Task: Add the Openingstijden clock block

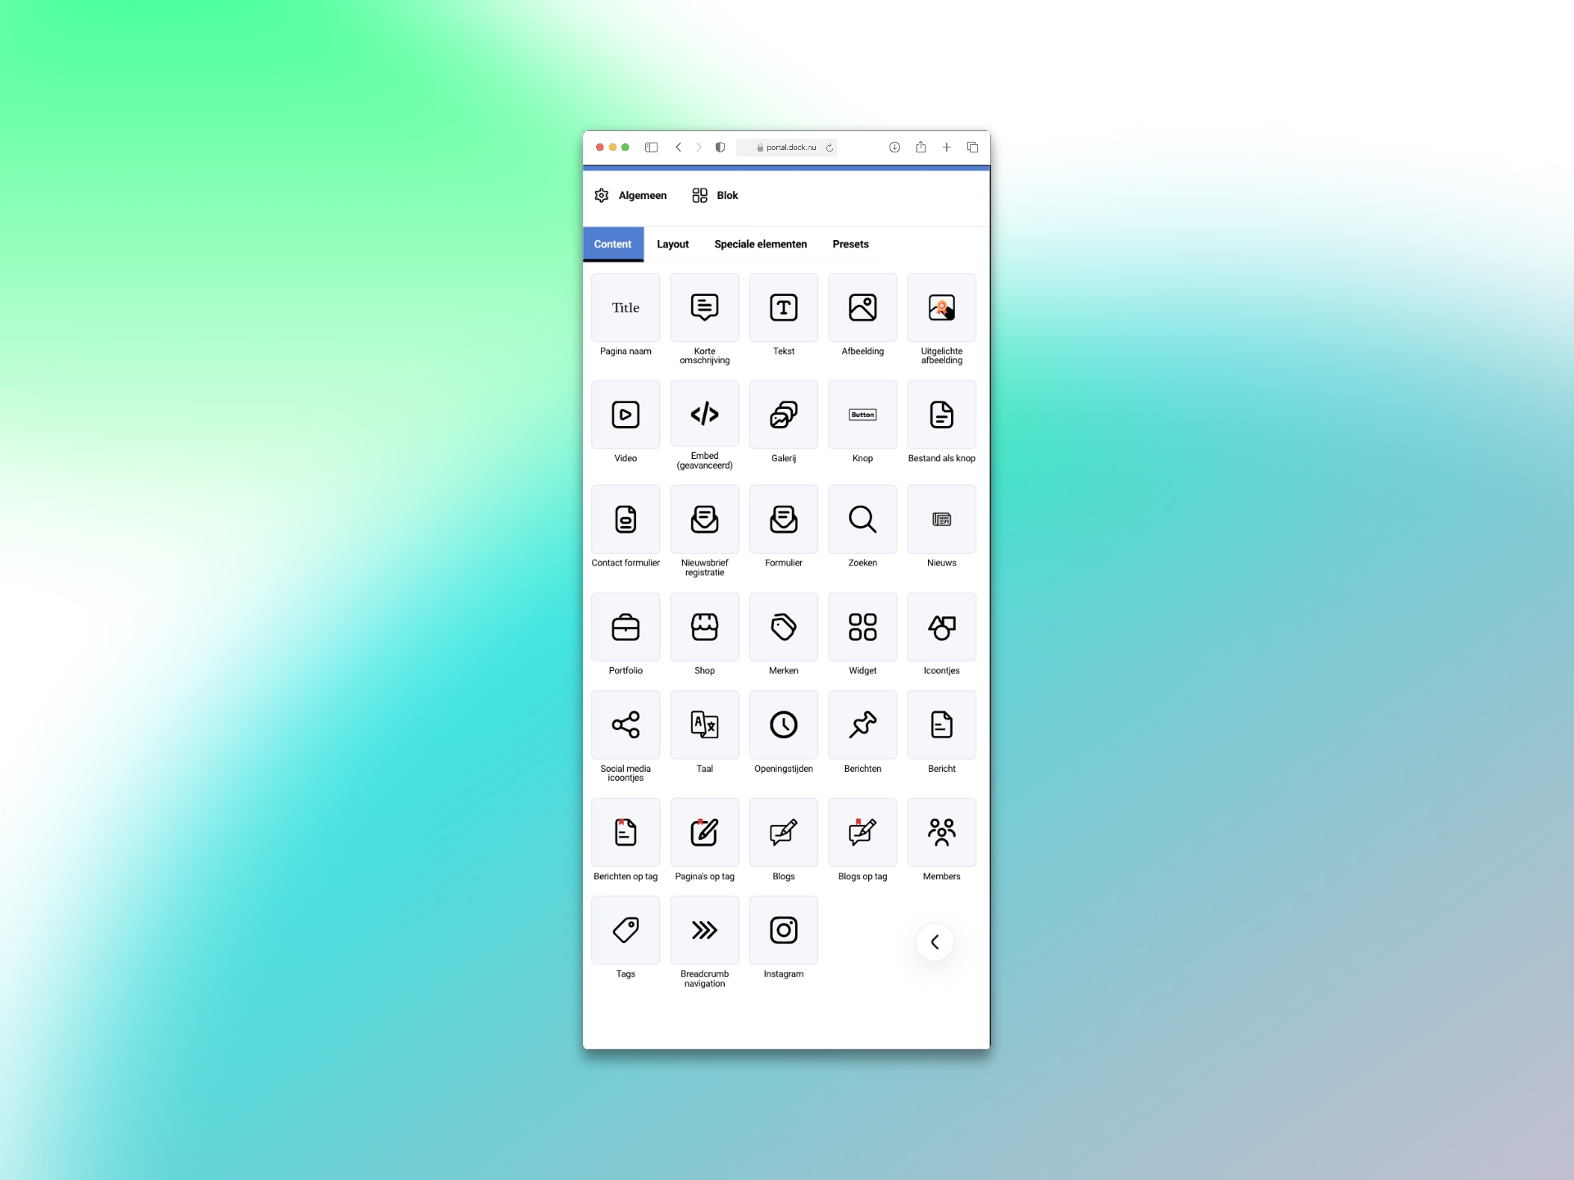Action: tap(783, 725)
